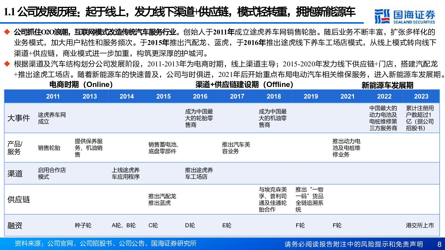Image resolution: width=445 pixels, height=250 pixels.
Task: Click the D轮 financing cell
Action: pos(190,225)
